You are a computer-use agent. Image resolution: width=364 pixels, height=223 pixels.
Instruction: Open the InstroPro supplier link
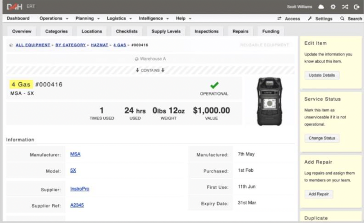tap(80, 189)
